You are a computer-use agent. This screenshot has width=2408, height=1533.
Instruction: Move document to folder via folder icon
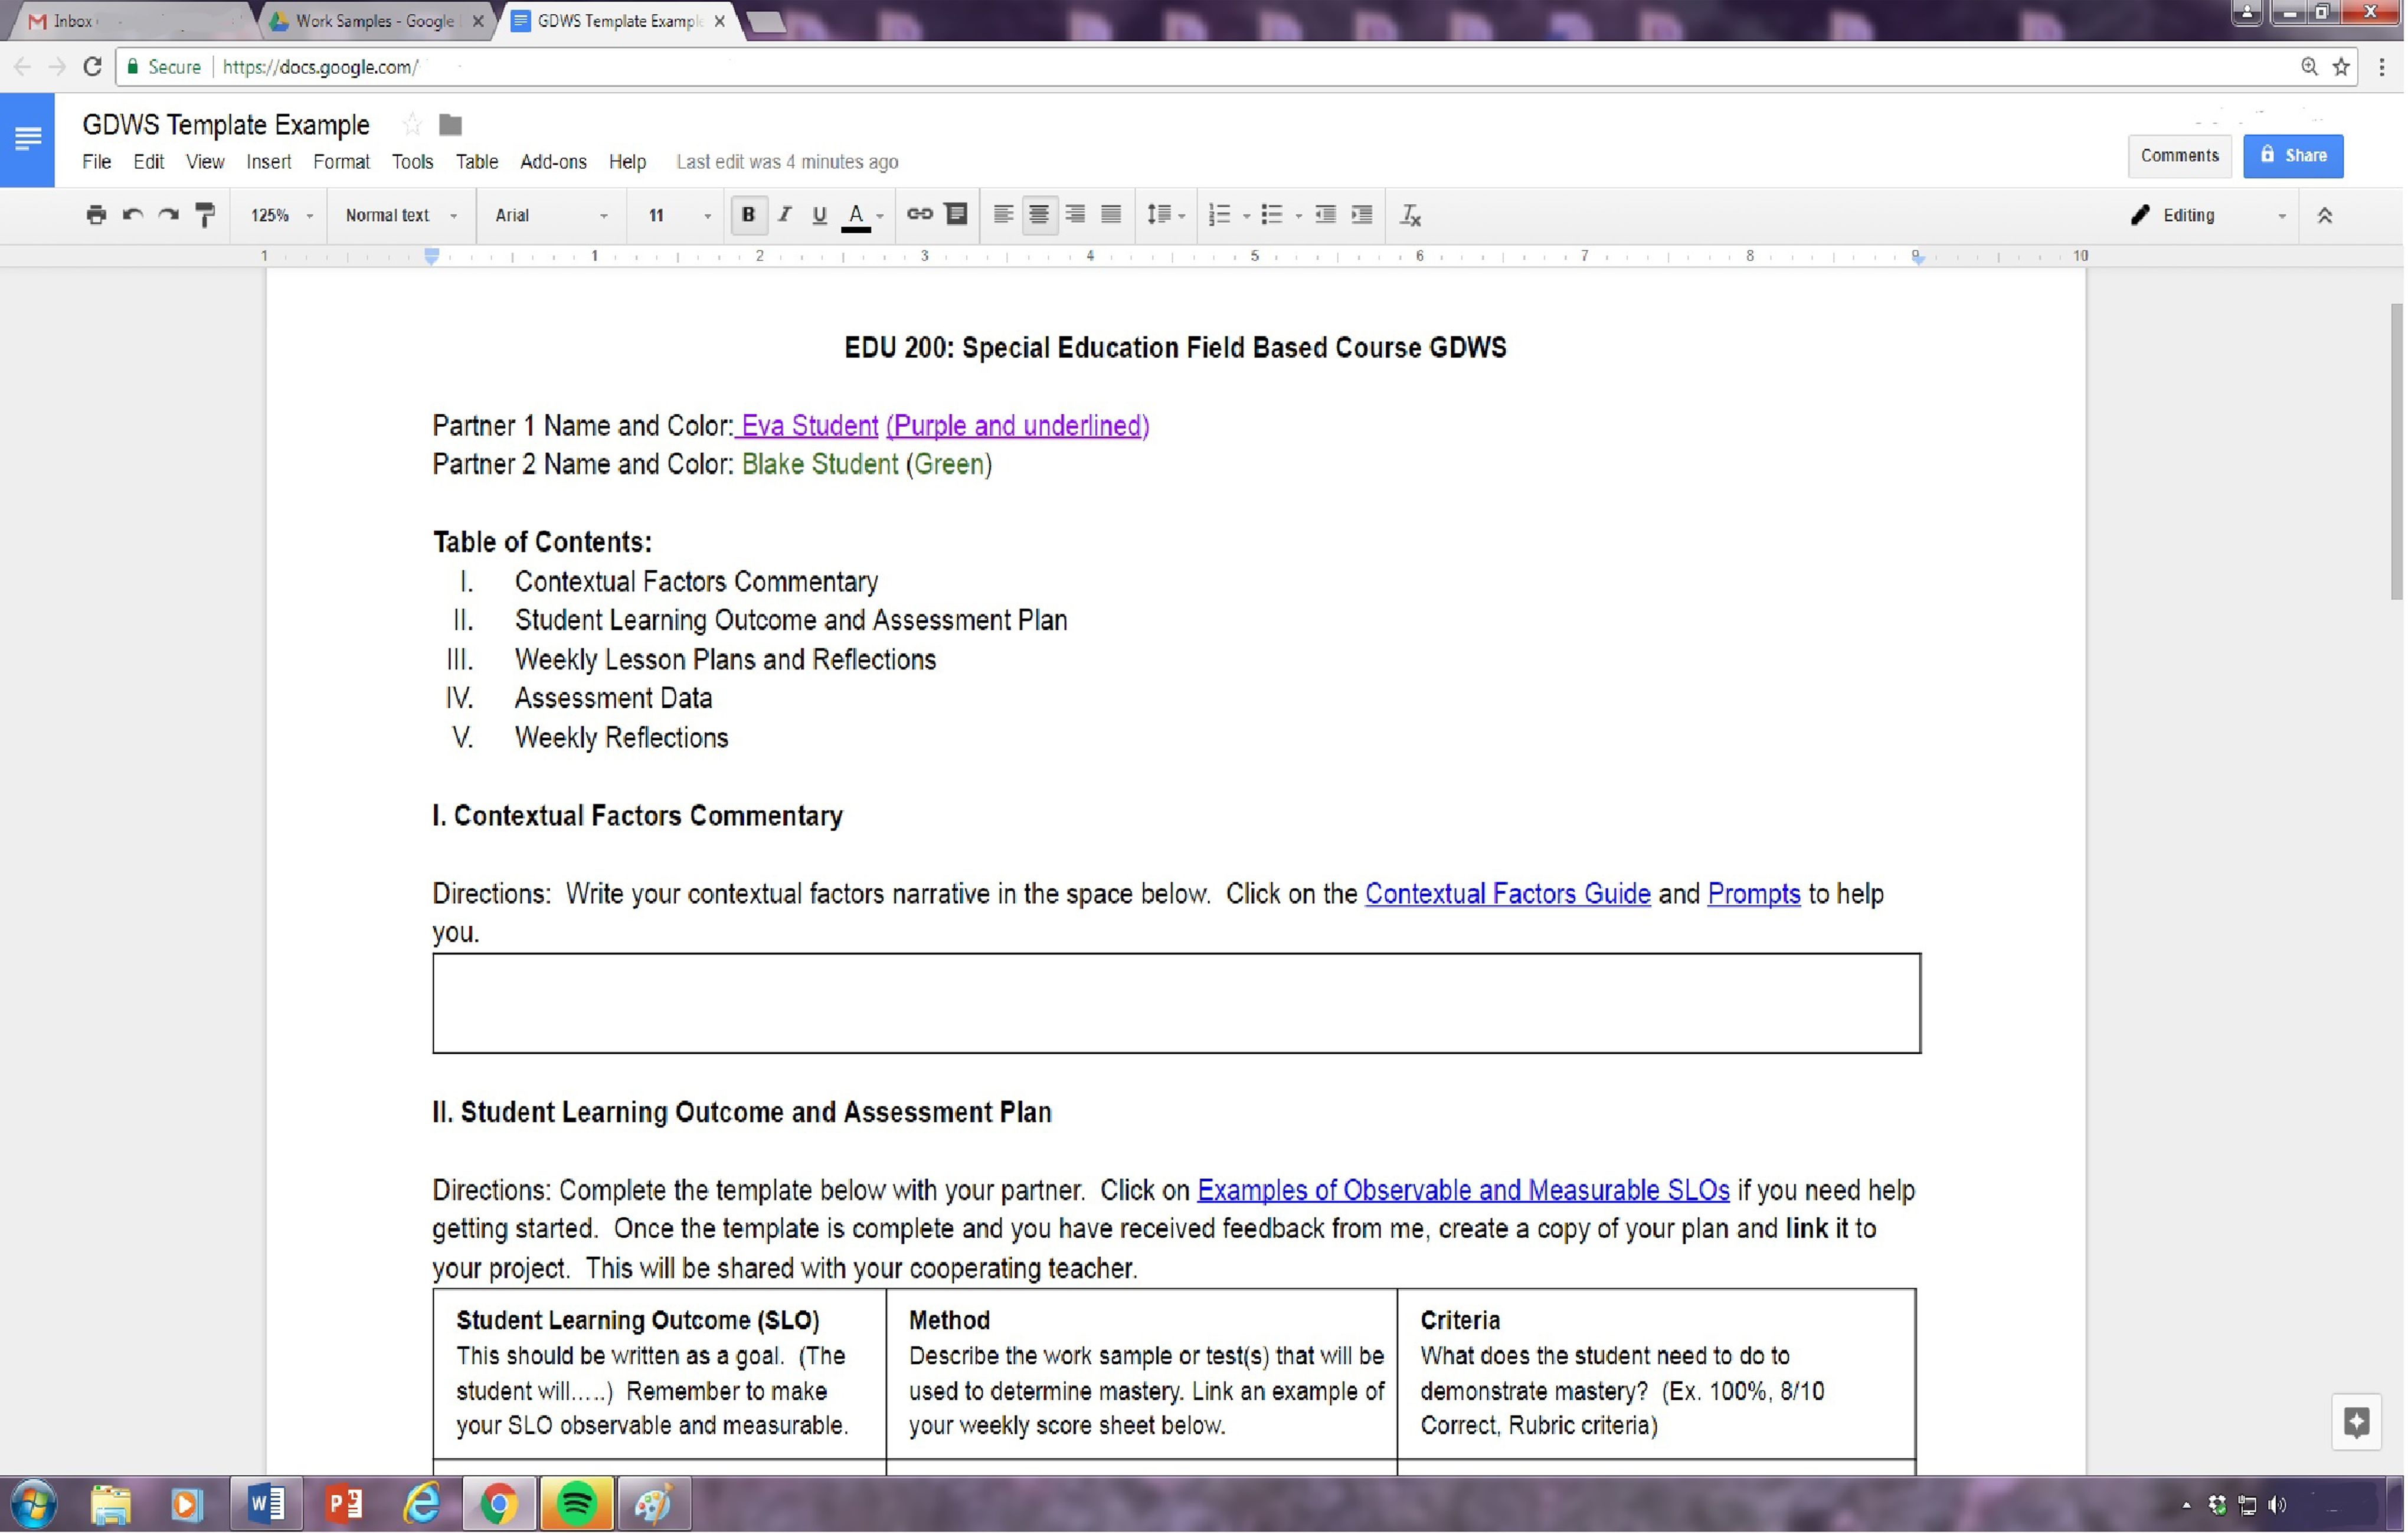pos(450,125)
